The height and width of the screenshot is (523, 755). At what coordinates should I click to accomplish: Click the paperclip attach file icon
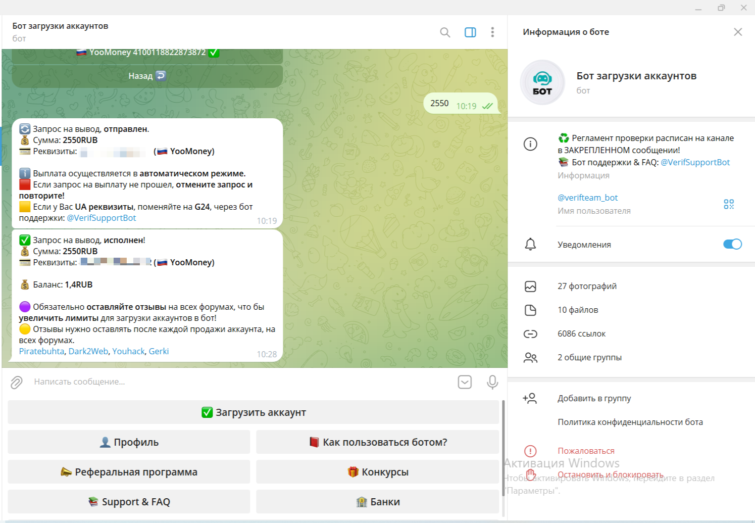17,382
